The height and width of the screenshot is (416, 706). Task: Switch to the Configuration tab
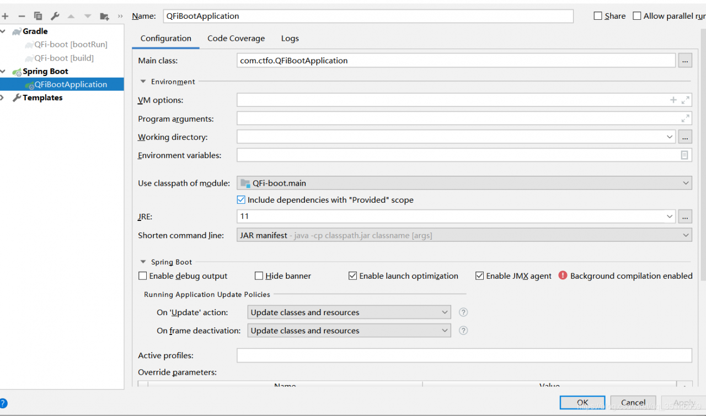(x=166, y=39)
